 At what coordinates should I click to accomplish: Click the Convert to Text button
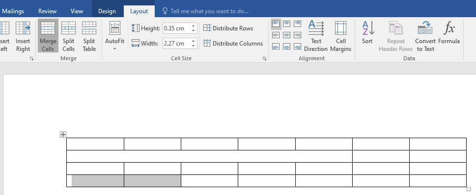(x=425, y=36)
